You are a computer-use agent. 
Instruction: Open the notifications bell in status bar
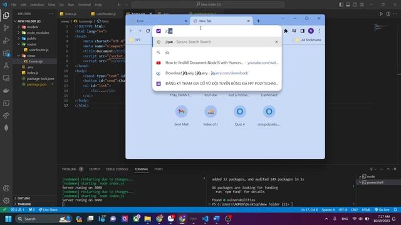(x=395, y=210)
